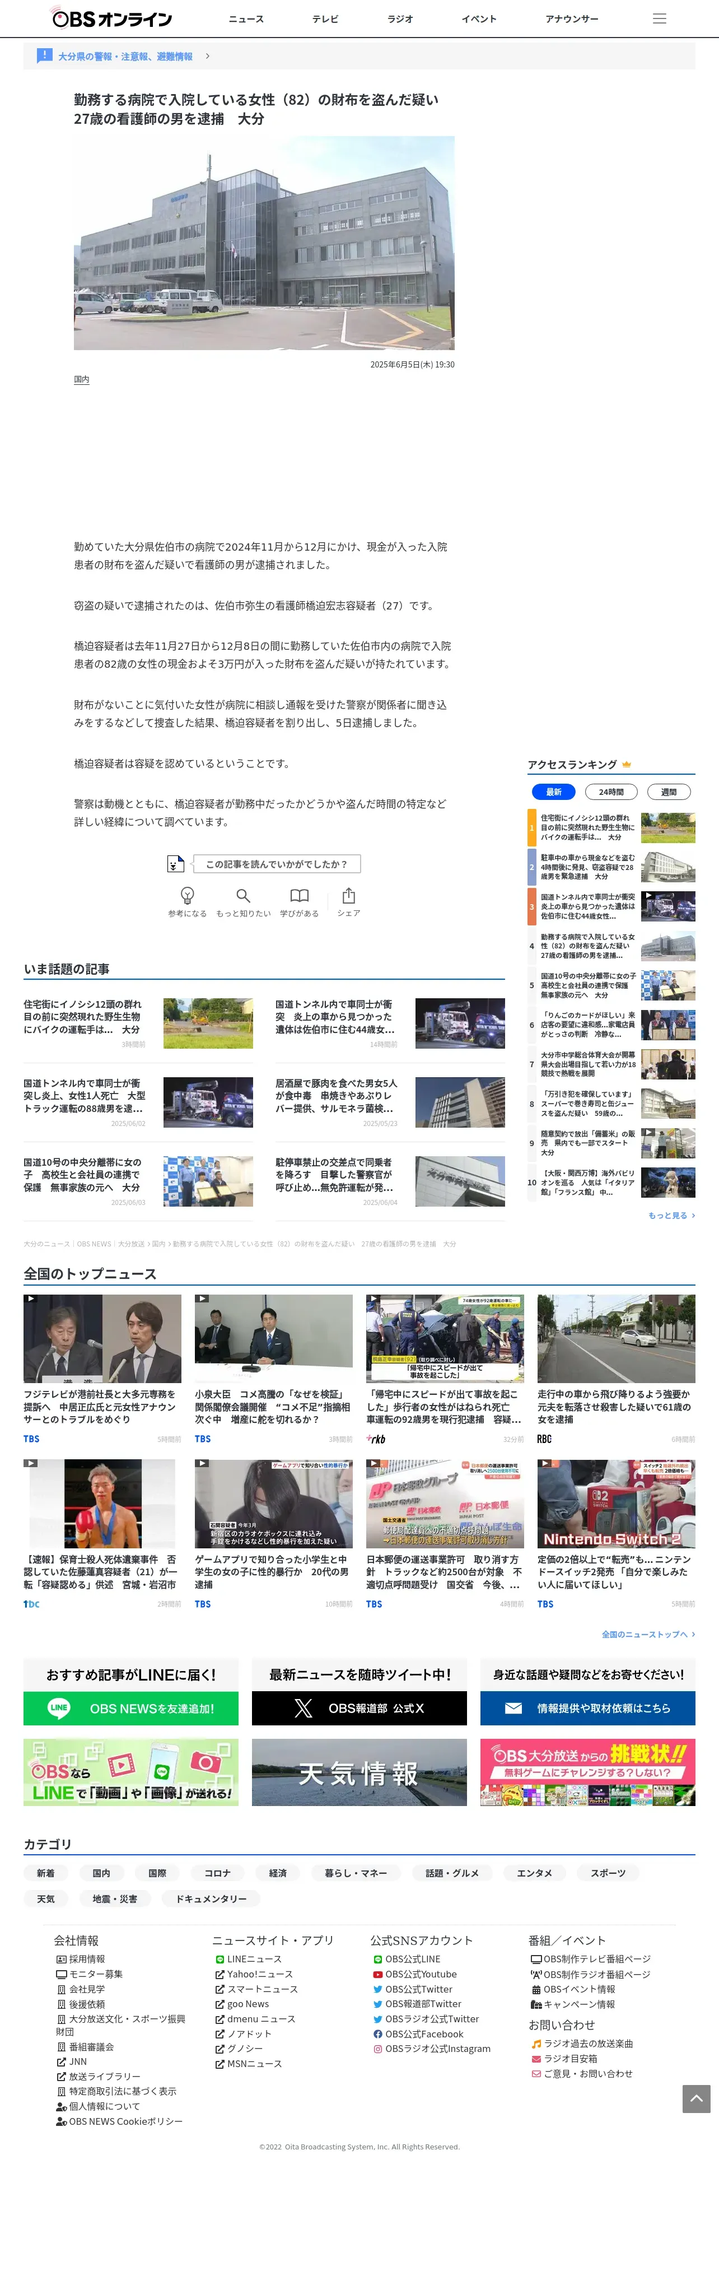Open the hamburger menu icon
This screenshot has width=719, height=2285.
pyautogui.click(x=659, y=18)
